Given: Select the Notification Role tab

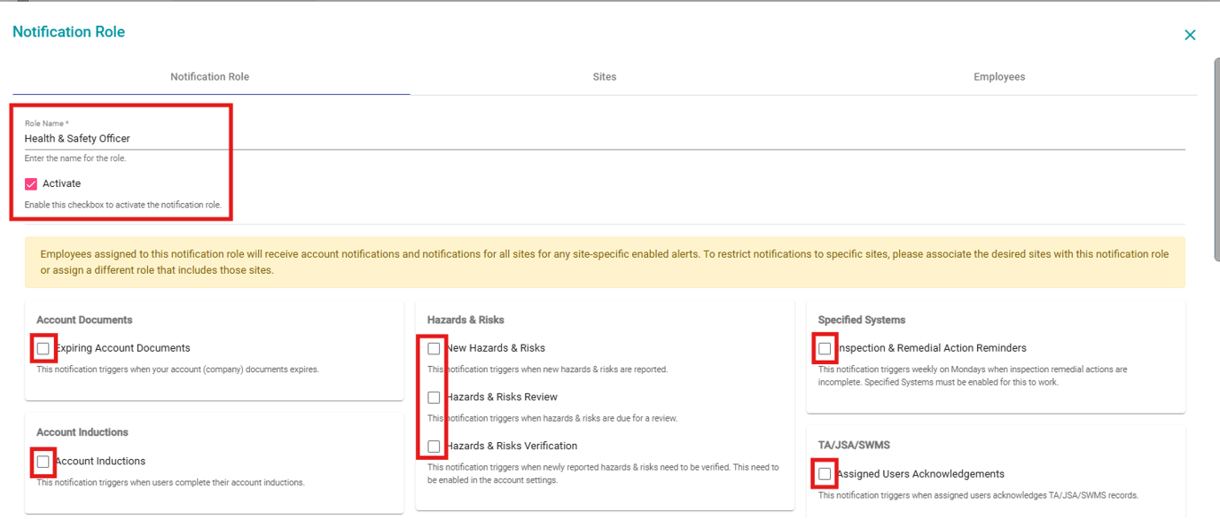Looking at the screenshot, I should point(210,76).
